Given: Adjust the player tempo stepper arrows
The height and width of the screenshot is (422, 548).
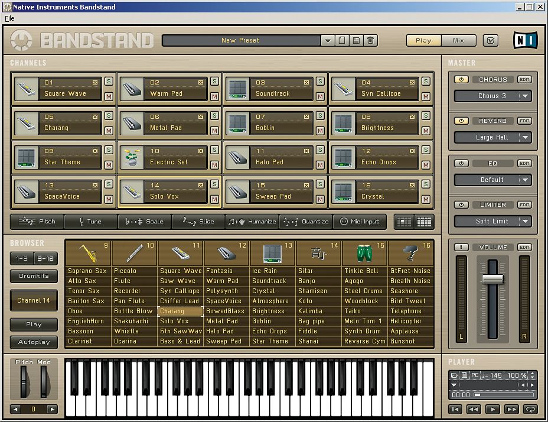Looking at the screenshot, I should 532,375.
